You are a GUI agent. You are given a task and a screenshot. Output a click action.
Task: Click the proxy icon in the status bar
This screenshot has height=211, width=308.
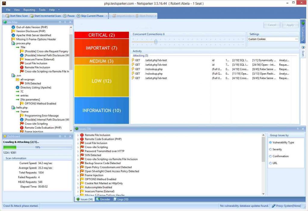[273, 206]
